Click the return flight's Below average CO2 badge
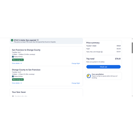Viewport: 133px width, 133px height. tap(18, 80)
